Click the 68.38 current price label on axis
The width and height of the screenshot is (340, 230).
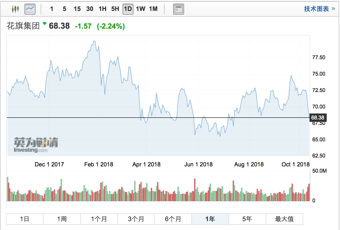tap(318, 118)
